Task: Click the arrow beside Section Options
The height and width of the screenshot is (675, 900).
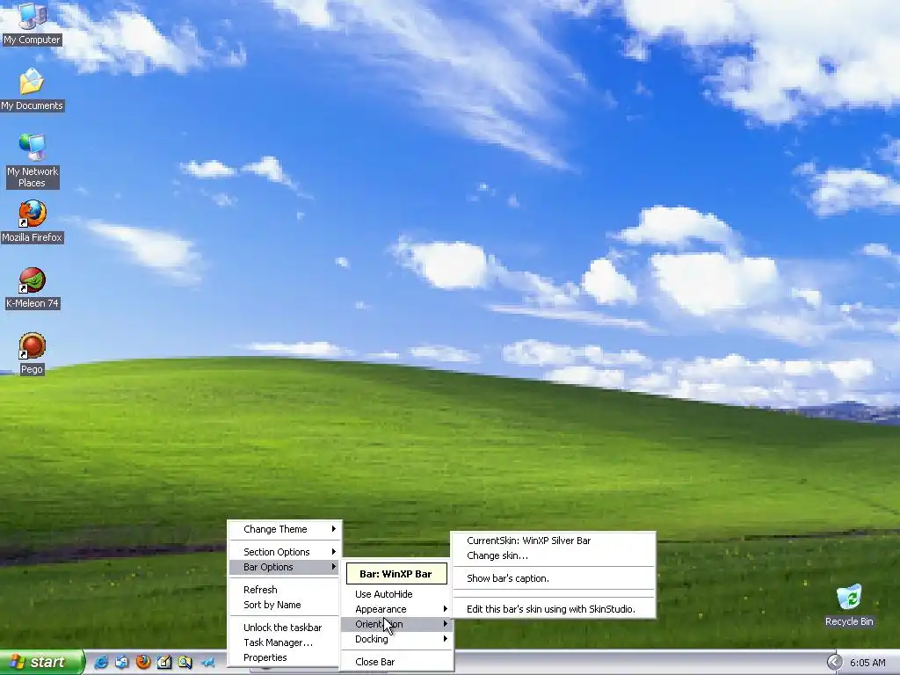Action: [333, 552]
